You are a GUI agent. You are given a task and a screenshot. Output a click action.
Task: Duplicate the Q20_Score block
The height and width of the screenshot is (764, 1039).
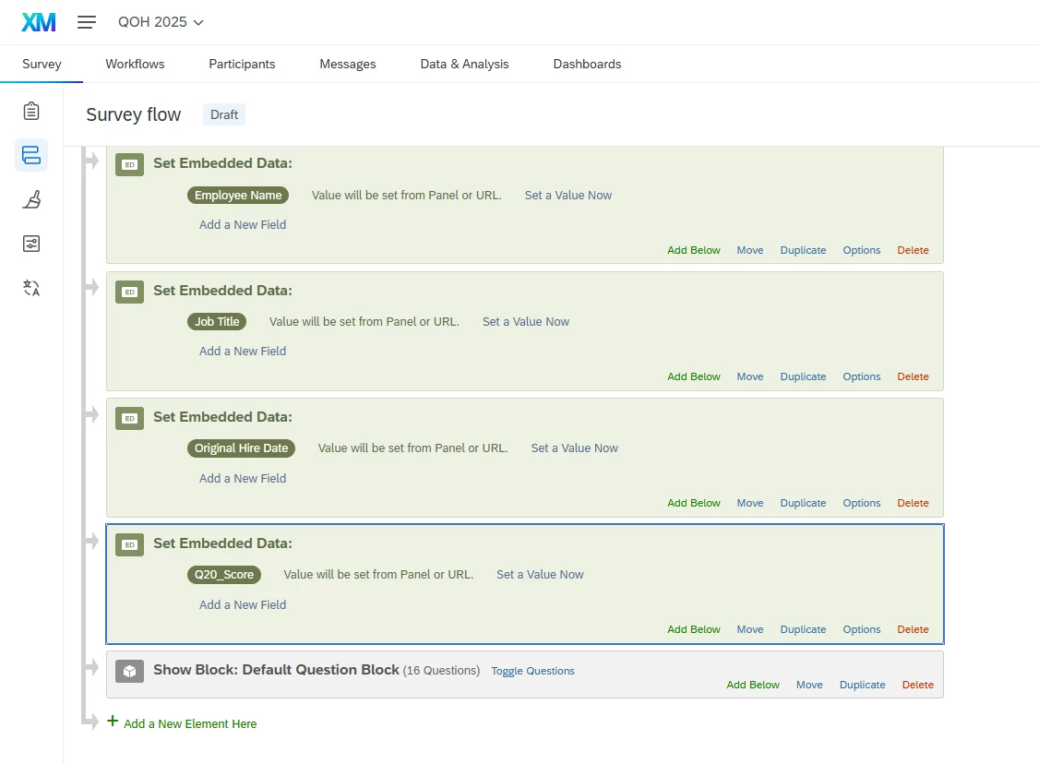803,630
